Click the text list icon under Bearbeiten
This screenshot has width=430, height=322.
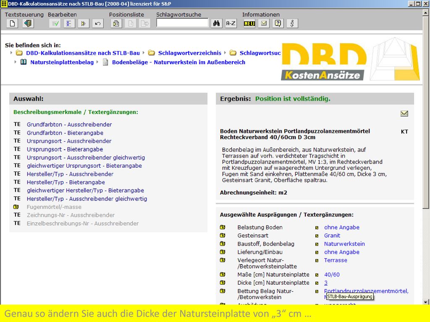(x=69, y=23)
